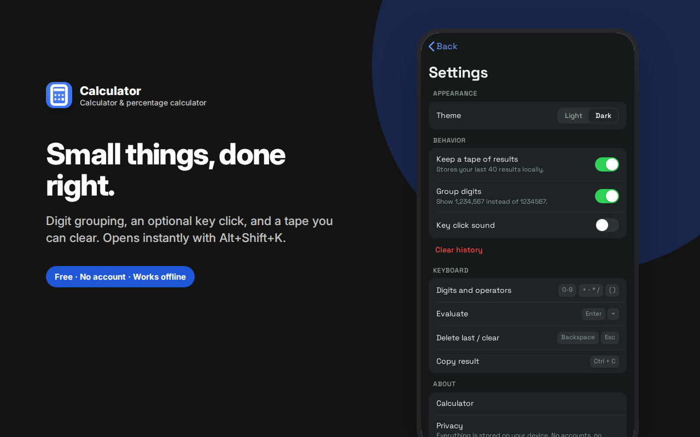
Task: Click the Enter key badge
Action: click(x=593, y=314)
